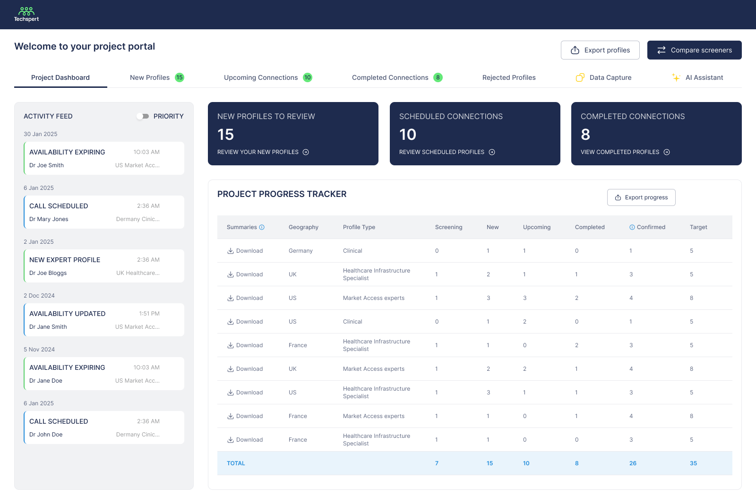Open the AI Assistant tab

697,77
